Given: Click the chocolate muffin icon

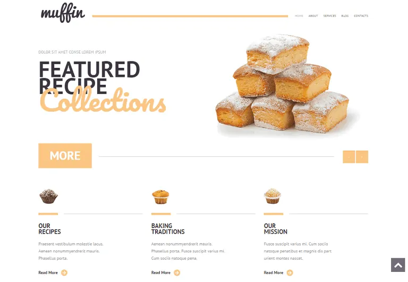Looking at the screenshot, I should click(49, 196).
